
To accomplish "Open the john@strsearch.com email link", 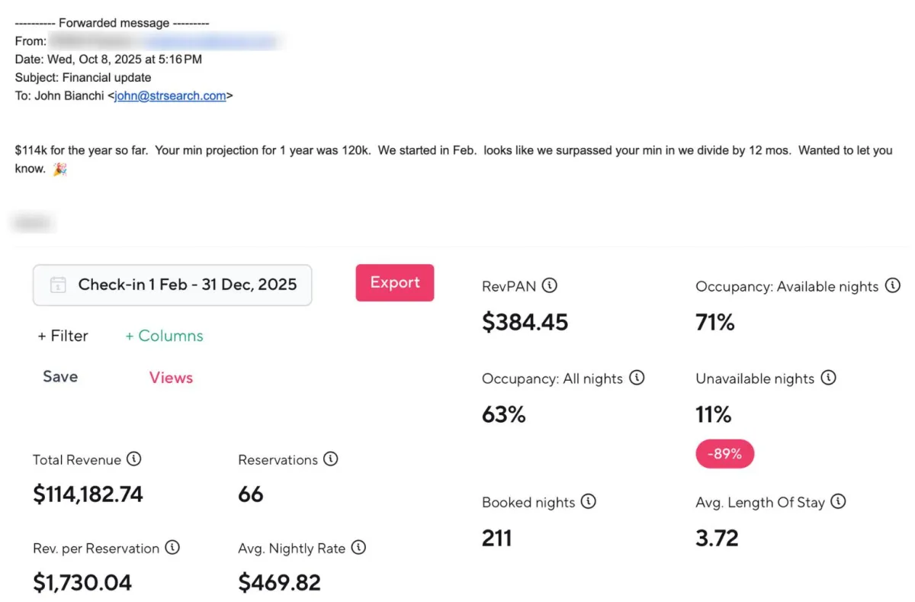I will click(170, 96).
